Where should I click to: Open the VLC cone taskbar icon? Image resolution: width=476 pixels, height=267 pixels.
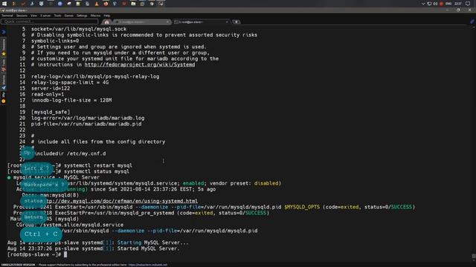tap(97, 4)
